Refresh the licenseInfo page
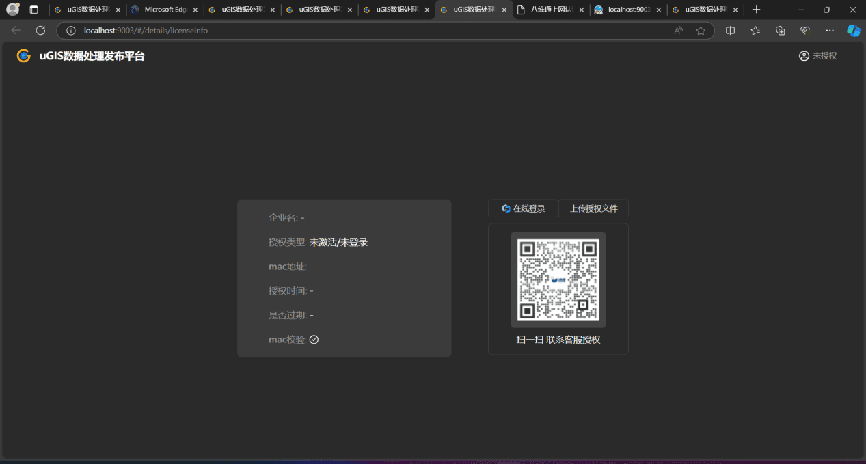The image size is (866, 464). coord(40,30)
